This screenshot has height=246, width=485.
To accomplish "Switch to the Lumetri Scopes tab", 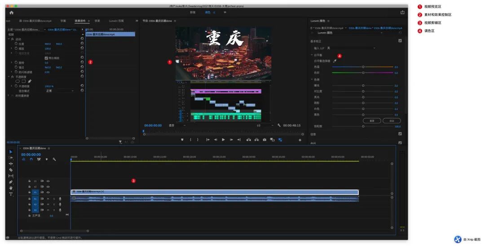I will click(116, 21).
